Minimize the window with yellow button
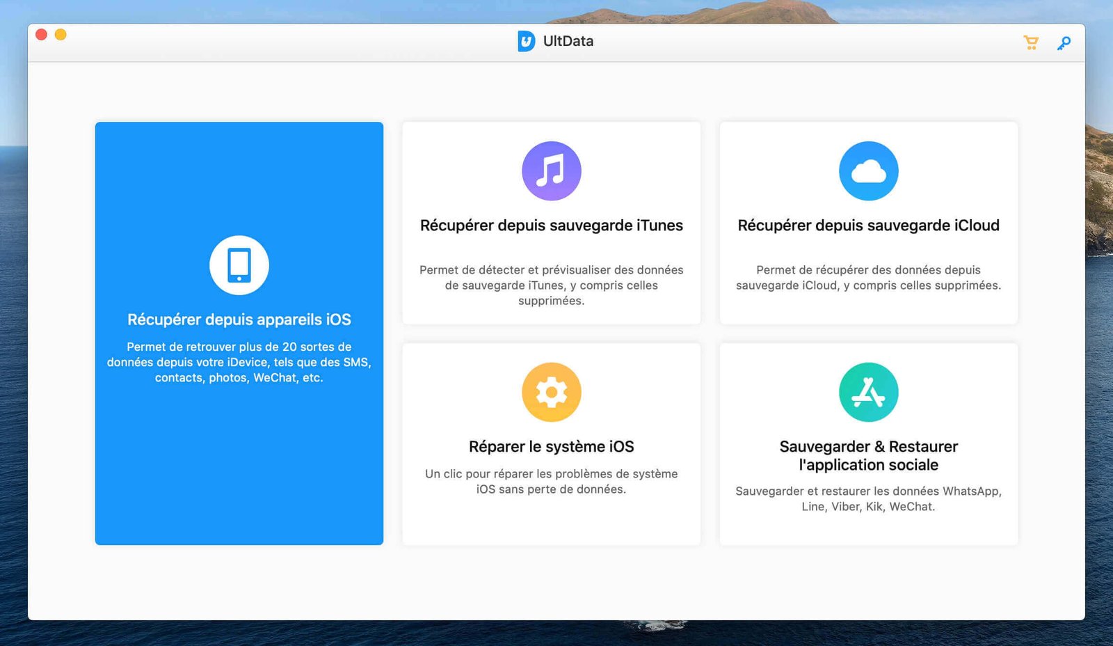Screen dimensions: 1113x646 click(61, 34)
